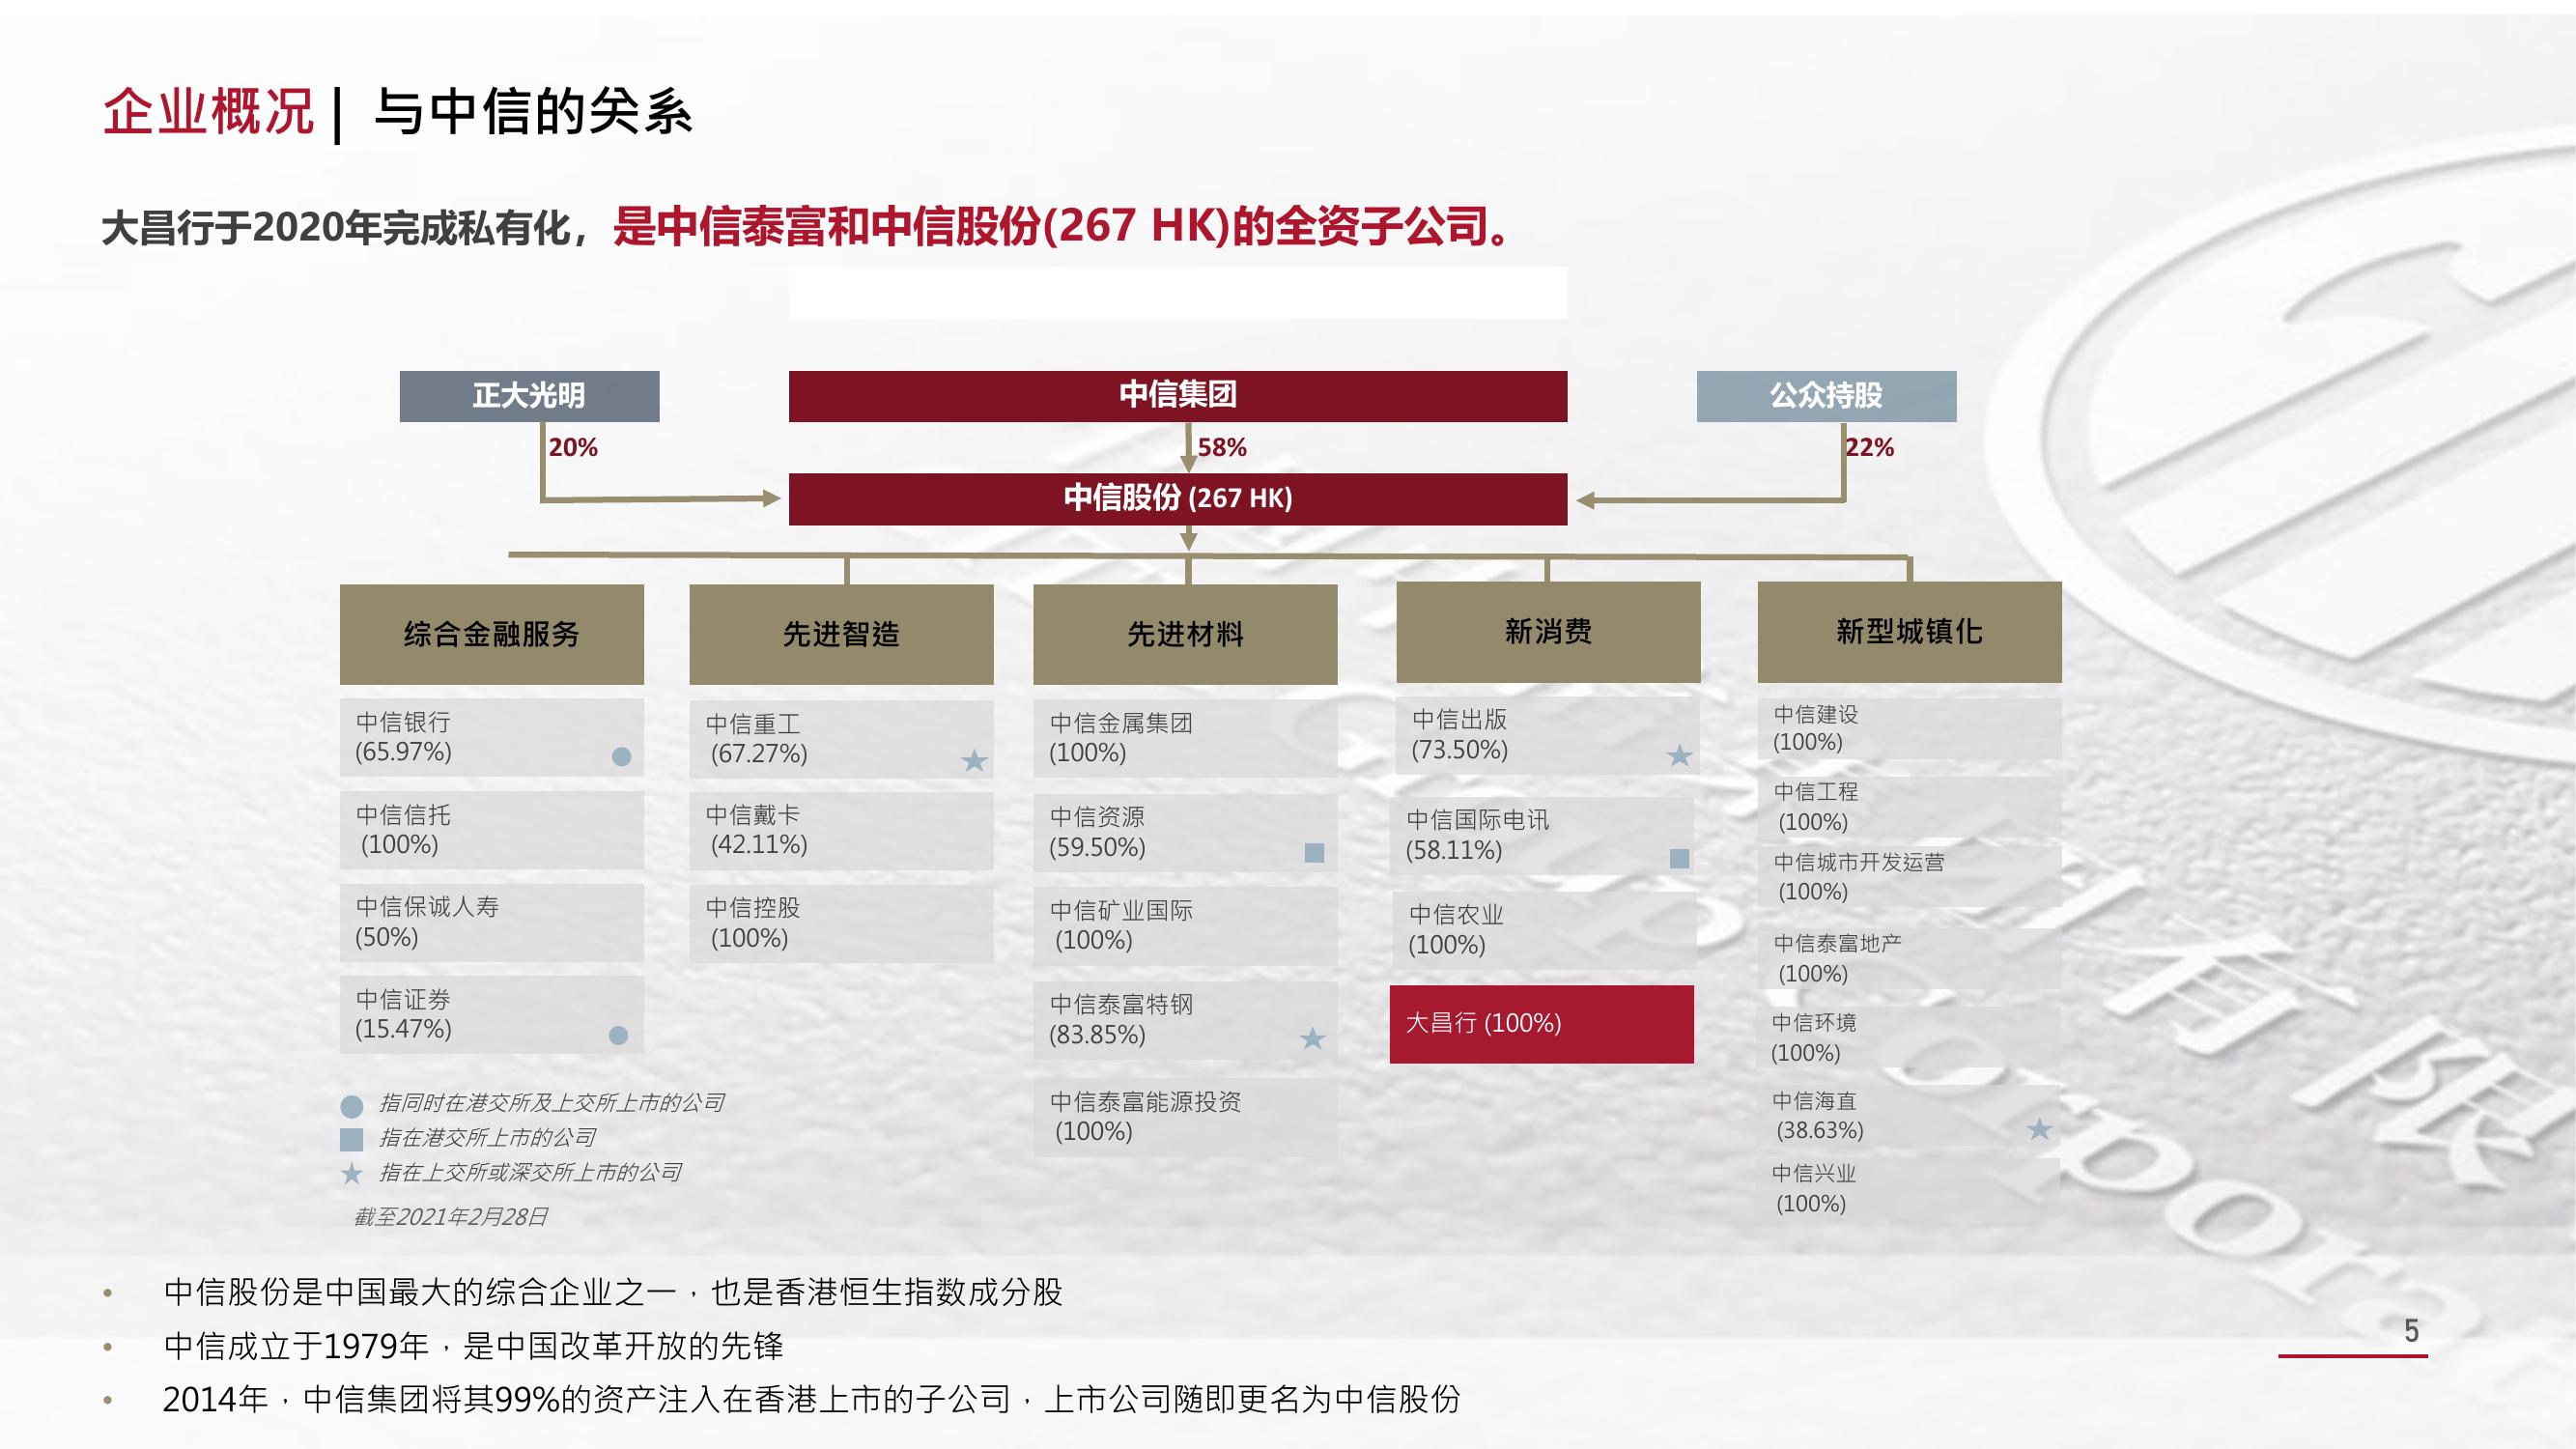Click the 中信工程 (100%) entry
This screenshot has width=2576, height=1449.
point(1909,807)
